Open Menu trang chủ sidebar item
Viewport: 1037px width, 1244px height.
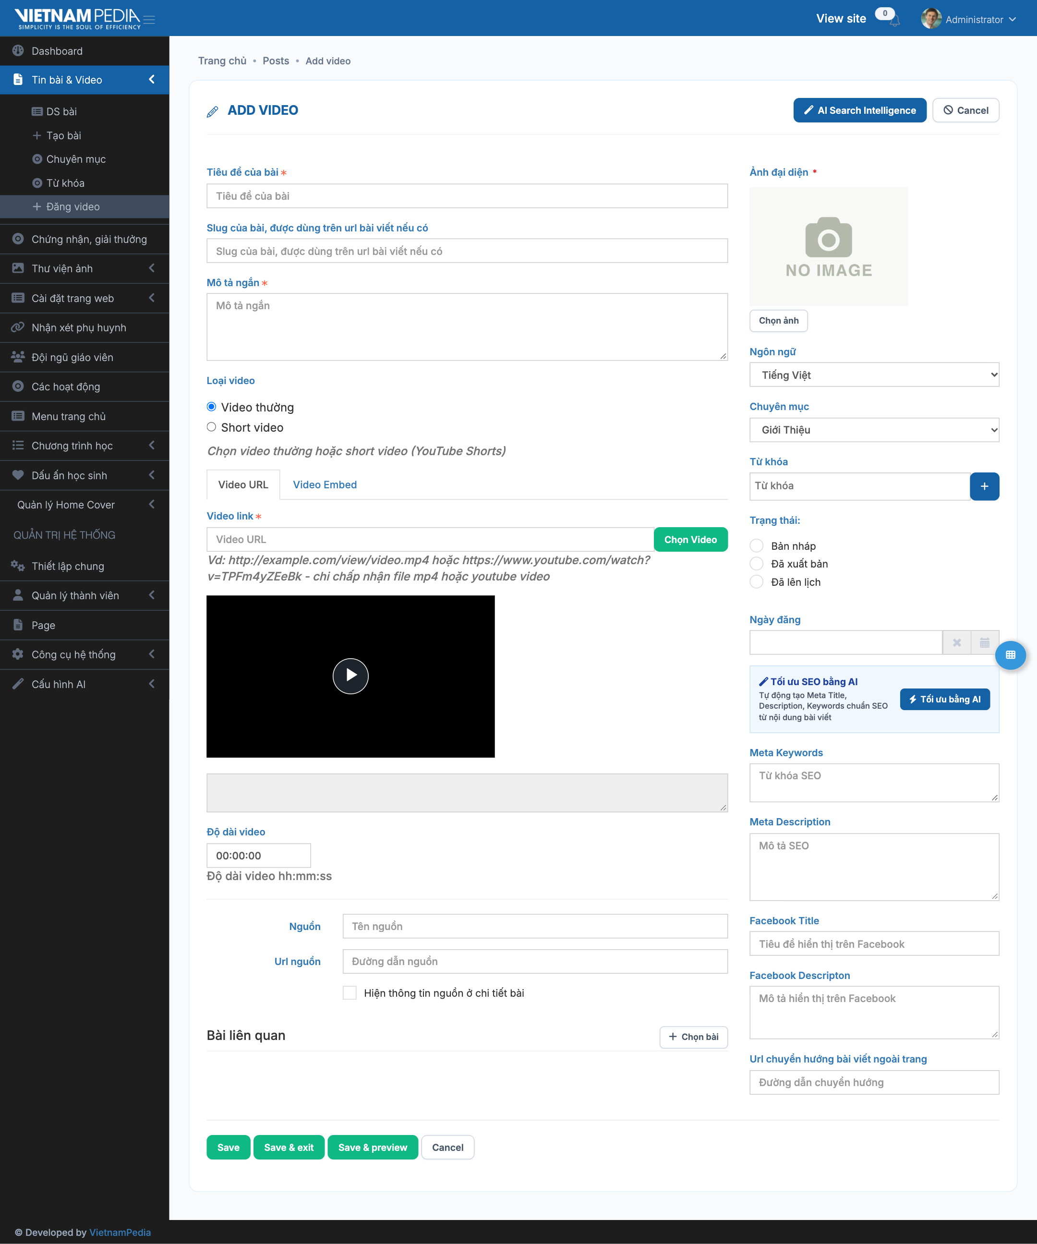click(x=84, y=416)
